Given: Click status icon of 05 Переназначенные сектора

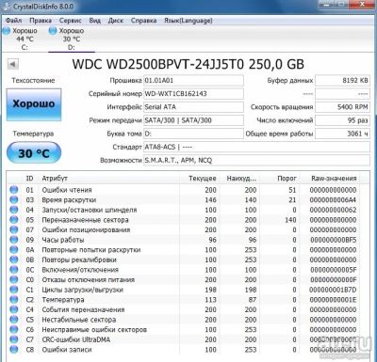Looking at the screenshot, I should tap(14, 220).
